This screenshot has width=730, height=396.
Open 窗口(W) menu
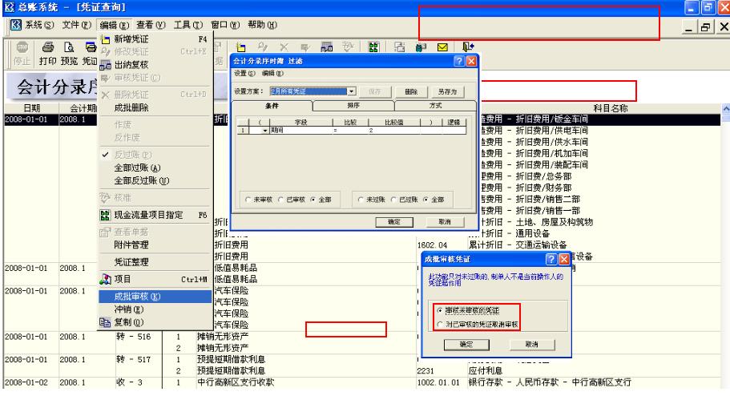pos(225,25)
